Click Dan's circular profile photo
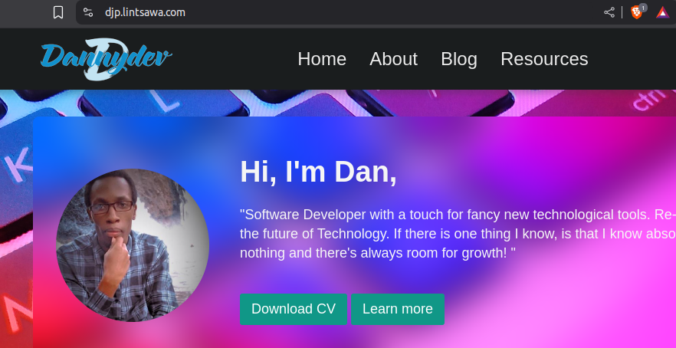 point(133,245)
